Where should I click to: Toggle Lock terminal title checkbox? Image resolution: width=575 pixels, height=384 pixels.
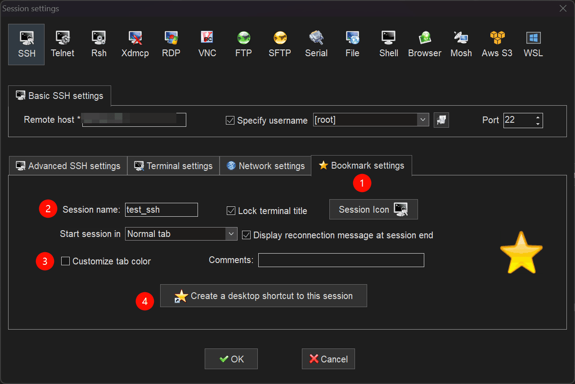coord(231,211)
